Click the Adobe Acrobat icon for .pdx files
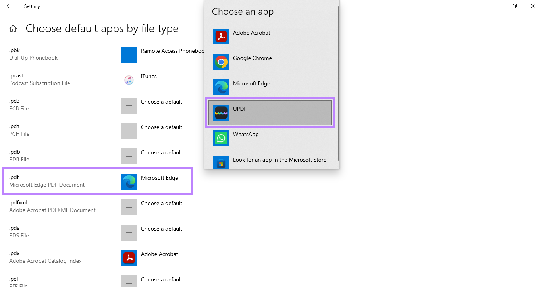Image resolution: width=542 pixels, height=287 pixels. coord(129,258)
